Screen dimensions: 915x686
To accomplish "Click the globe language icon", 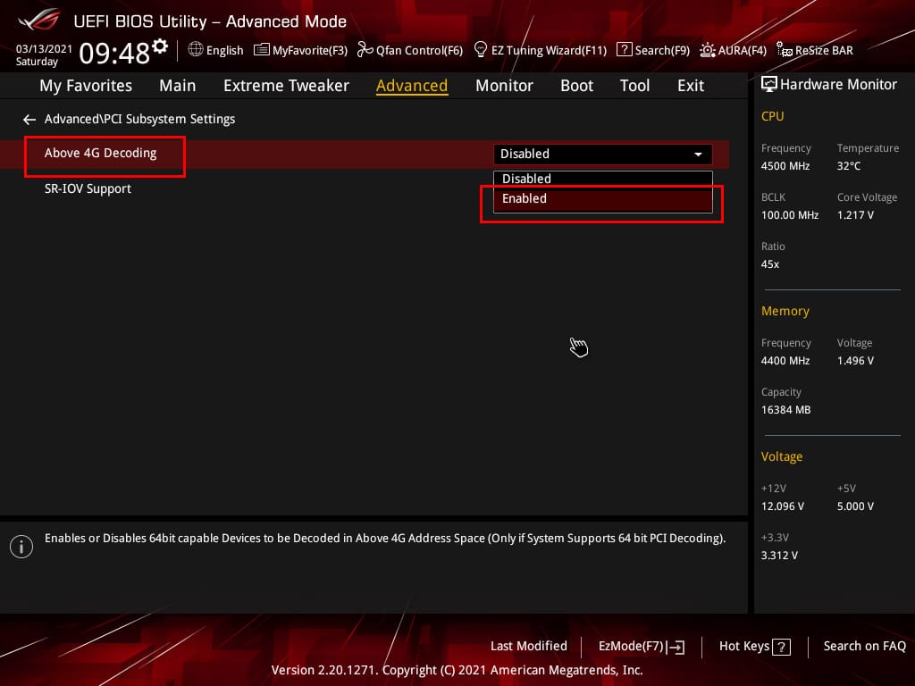I will pos(196,50).
